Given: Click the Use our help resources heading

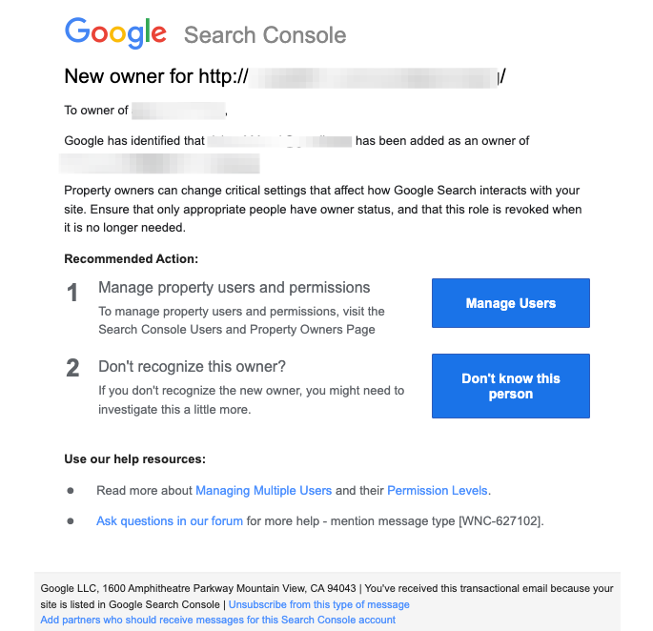Looking at the screenshot, I should coord(135,459).
